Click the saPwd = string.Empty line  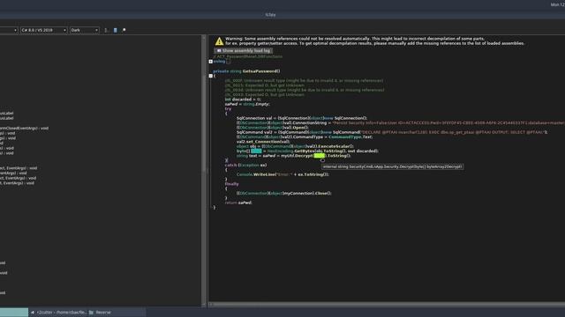pyautogui.click(x=247, y=104)
